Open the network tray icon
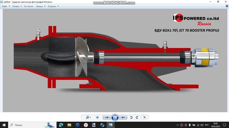This screenshot has height=128, width=229. [x=198, y=125]
